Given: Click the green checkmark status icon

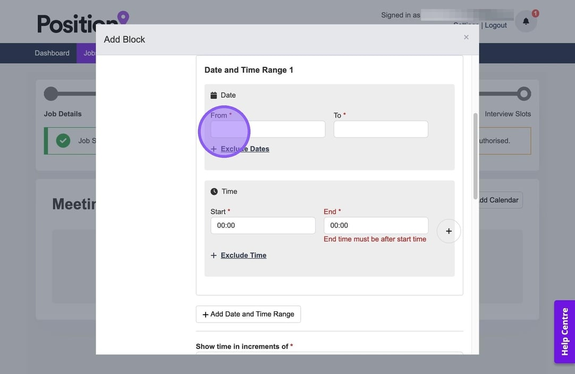Looking at the screenshot, I should [x=63, y=141].
